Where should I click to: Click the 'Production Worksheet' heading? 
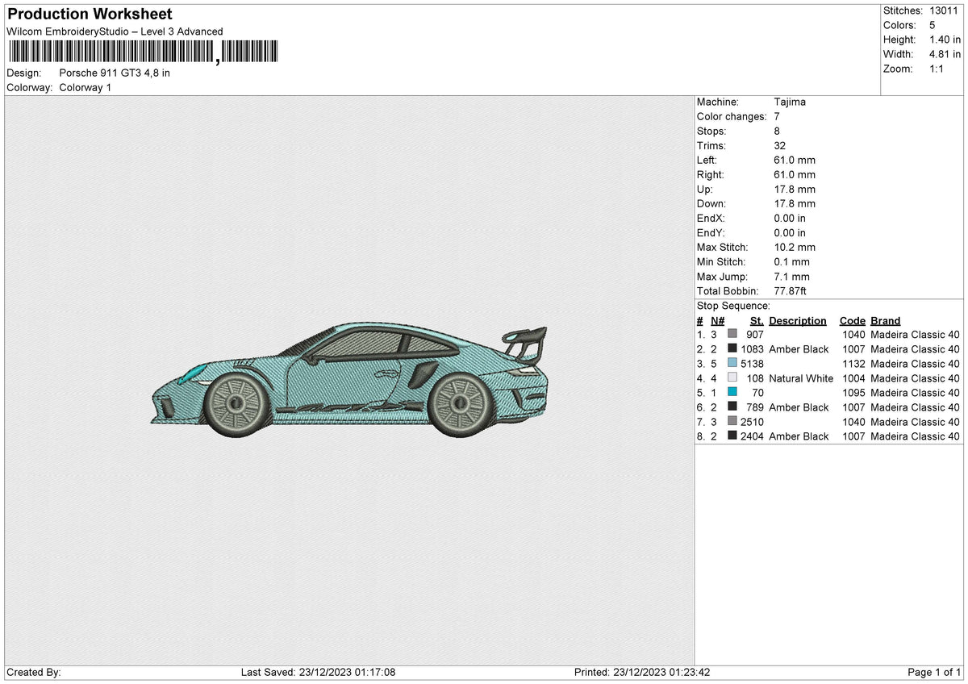tap(90, 15)
